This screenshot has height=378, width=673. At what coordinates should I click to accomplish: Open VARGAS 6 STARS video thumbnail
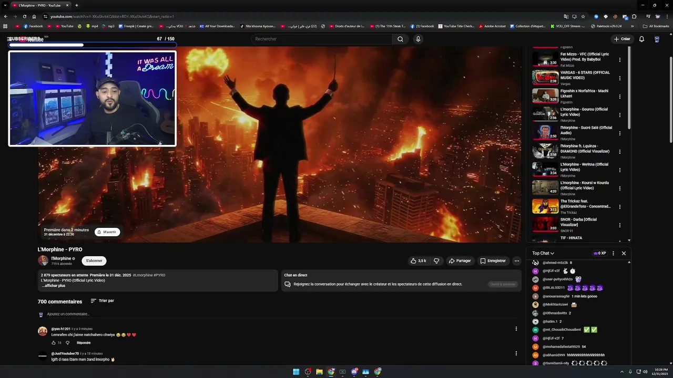point(545,77)
